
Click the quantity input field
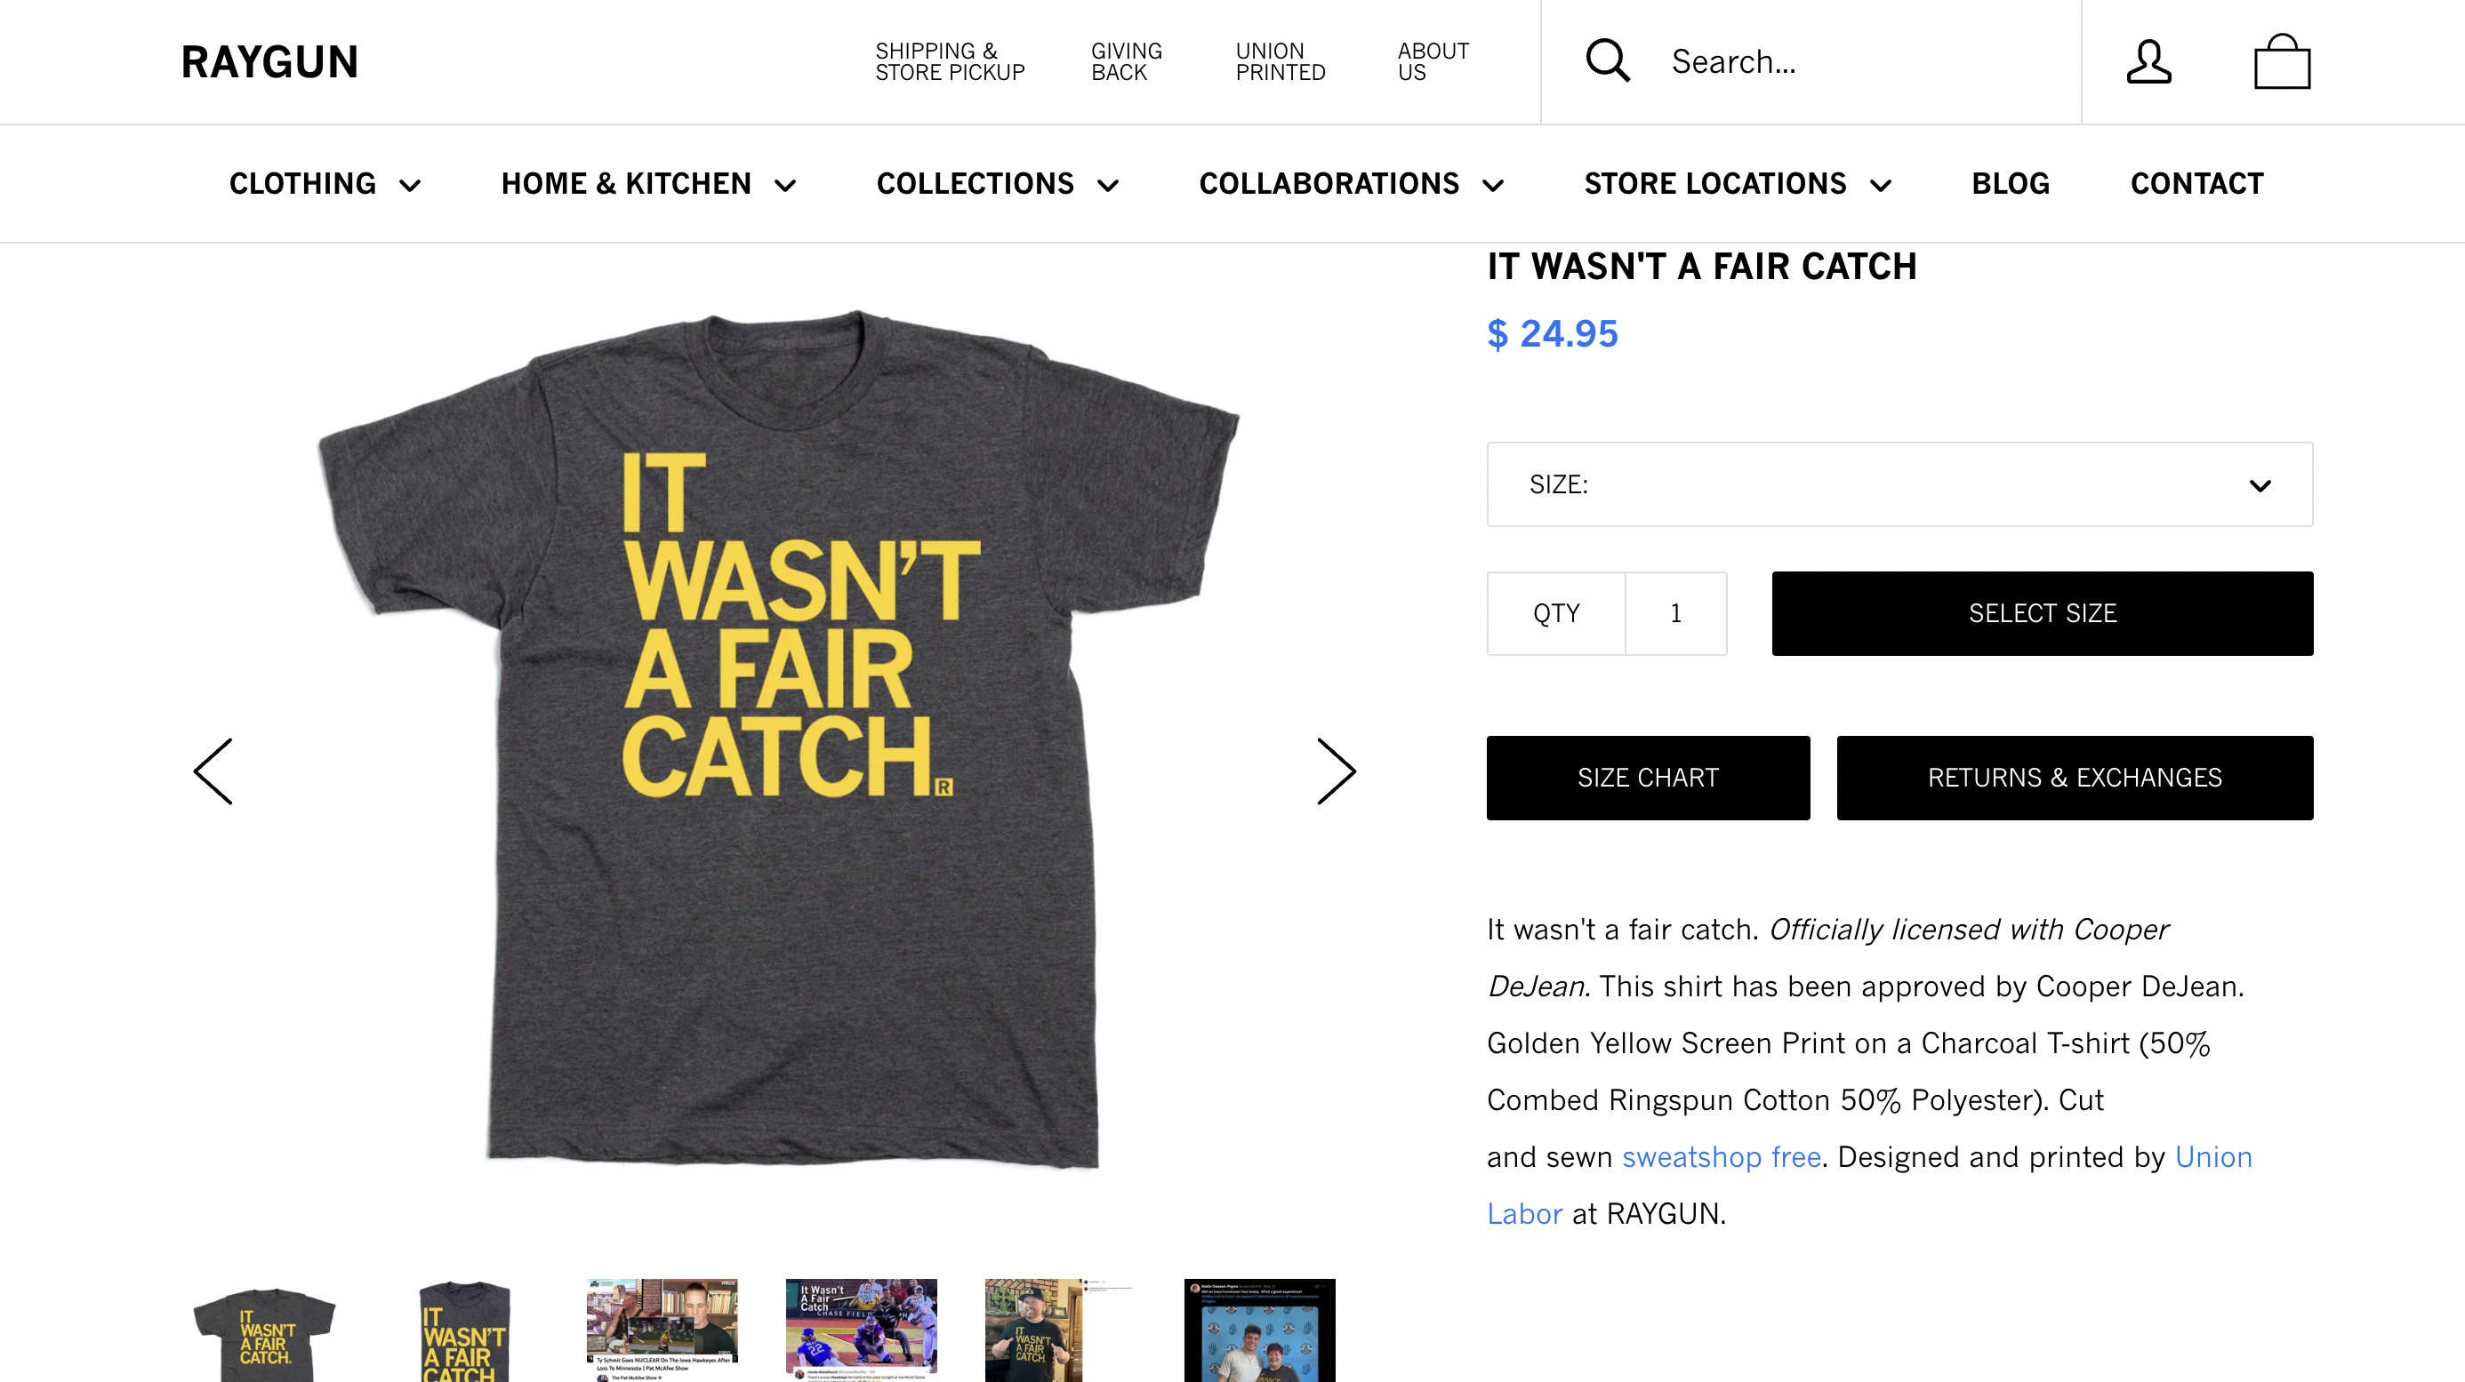(1675, 613)
